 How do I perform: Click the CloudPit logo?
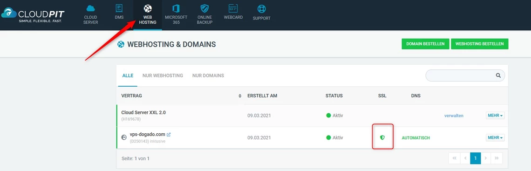[33, 15]
